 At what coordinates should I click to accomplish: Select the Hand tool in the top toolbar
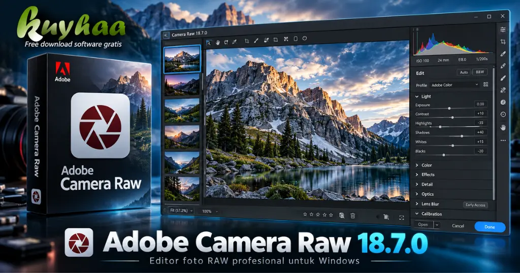point(217,43)
